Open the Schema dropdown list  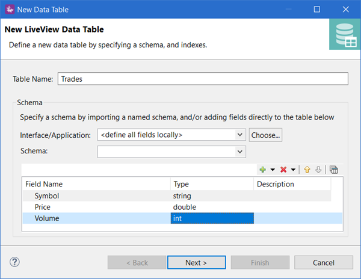pyautogui.click(x=240, y=152)
